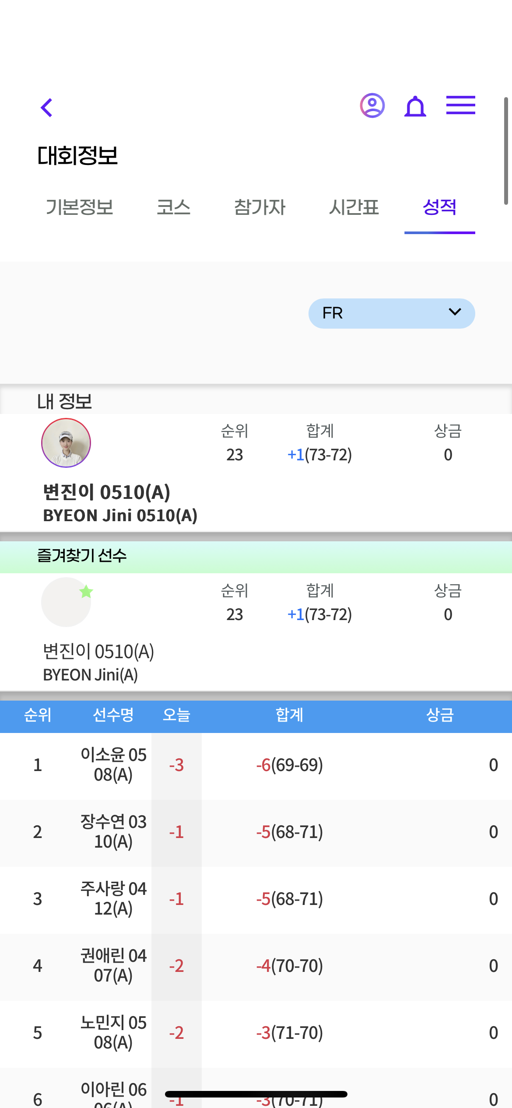This screenshot has height=1108, width=512.
Task: Open the hamburger menu
Action: click(461, 105)
